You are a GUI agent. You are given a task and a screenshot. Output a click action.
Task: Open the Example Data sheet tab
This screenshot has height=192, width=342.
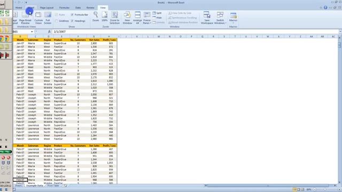point(35,186)
